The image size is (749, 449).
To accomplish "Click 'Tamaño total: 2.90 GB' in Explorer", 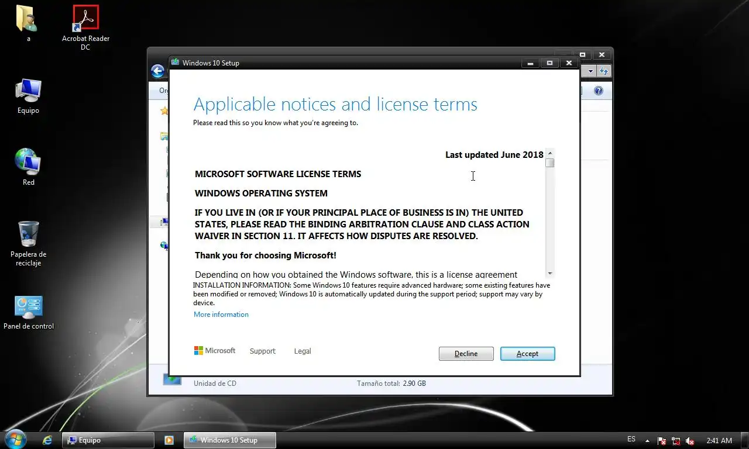I will (x=391, y=384).
